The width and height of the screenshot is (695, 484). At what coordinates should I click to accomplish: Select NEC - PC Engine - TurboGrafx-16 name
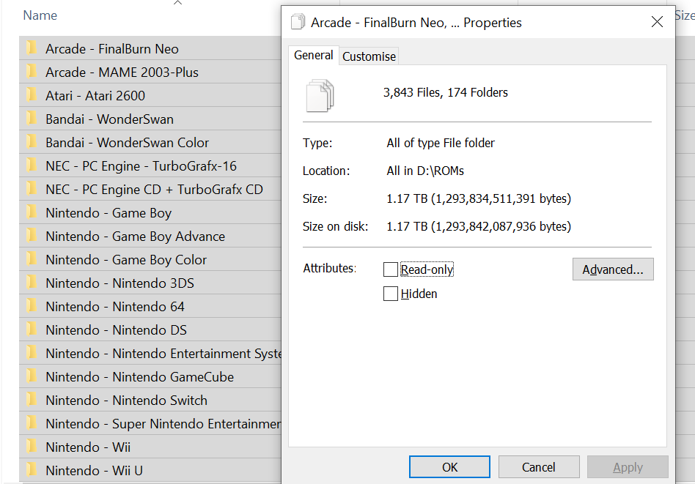click(x=141, y=166)
